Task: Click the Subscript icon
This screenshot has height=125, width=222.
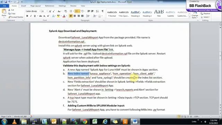Action: pyautogui.click(x=44, y=16)
